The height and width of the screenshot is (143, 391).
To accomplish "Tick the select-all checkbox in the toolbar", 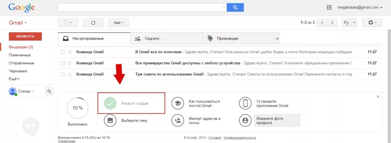I will [x=66, y=23].
